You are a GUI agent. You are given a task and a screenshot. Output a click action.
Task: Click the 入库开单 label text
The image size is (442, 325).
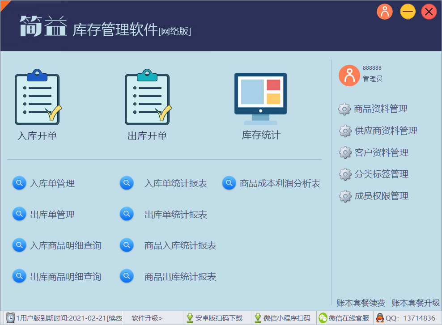pos(37,136)
